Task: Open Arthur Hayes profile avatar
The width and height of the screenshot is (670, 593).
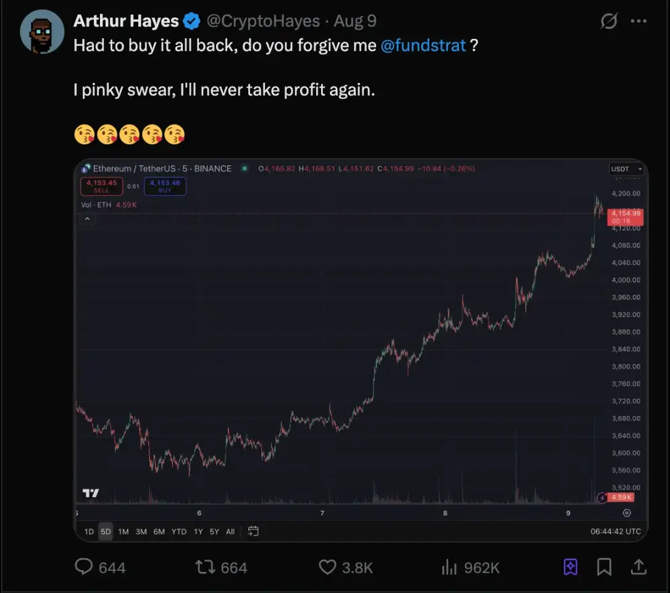Action: [x=42, y=31]
